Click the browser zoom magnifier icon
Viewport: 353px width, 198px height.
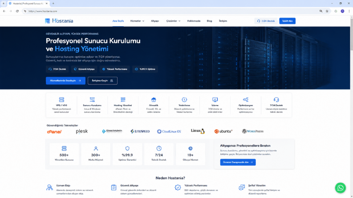[x=321, y=11]
